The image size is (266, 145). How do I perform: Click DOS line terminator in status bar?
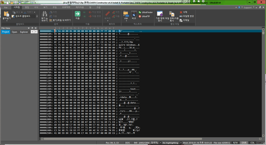pos(128,143)
